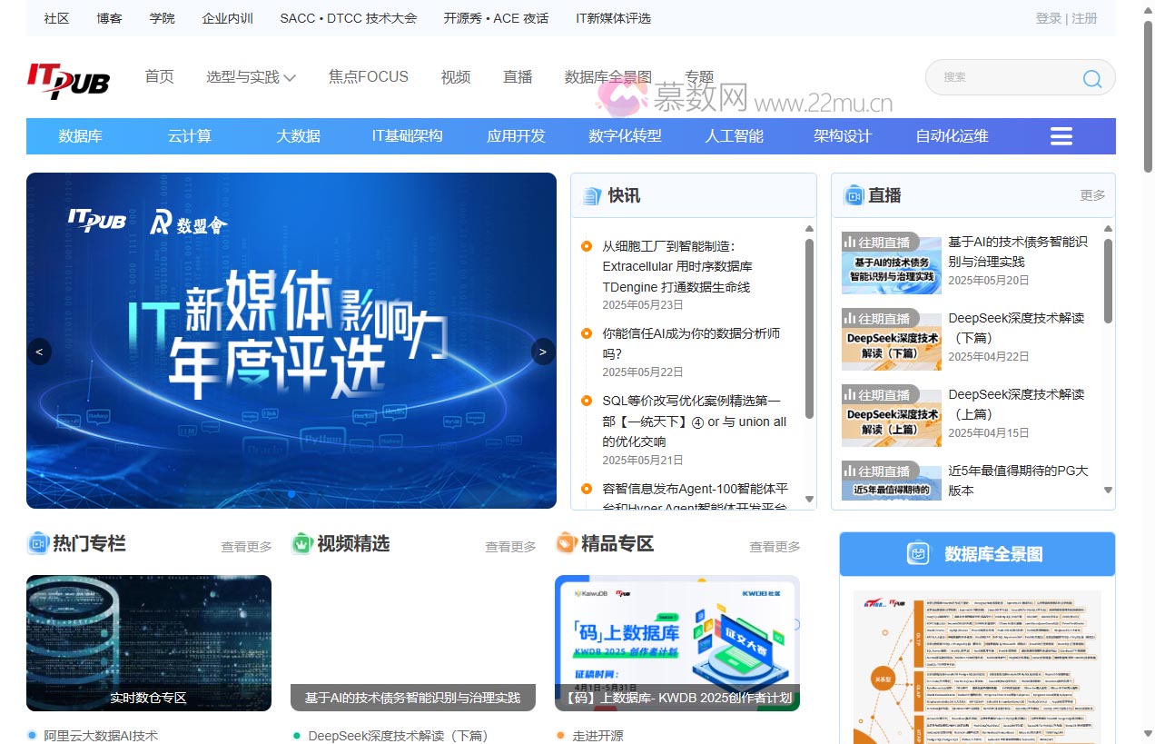Viewport: 1155px width, 744px height.
Task: Click the 热门专栏 column icon
Action: (x=37, y=542)
